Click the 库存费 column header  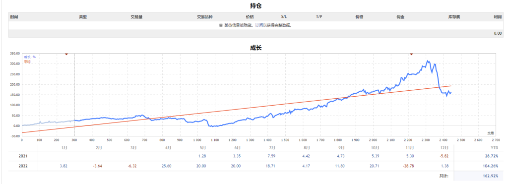tap(454, 17)
